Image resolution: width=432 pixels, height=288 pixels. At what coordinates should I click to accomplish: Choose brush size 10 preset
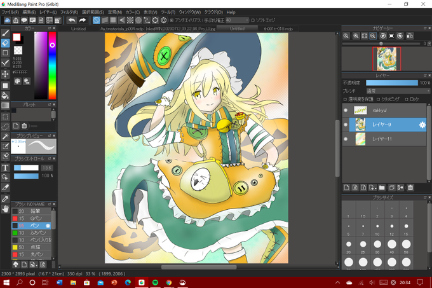(x=377, y=228)
